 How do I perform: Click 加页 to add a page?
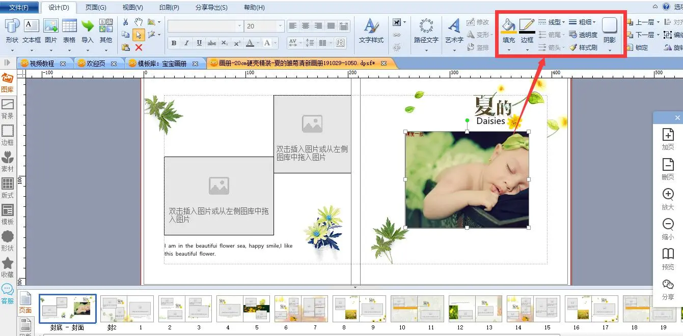[x=668, y=138]
